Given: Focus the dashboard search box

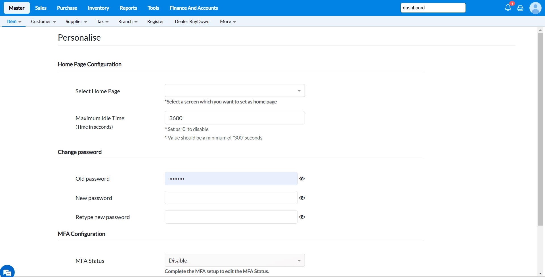Looking at the screenshot, I should pos(433,8).
